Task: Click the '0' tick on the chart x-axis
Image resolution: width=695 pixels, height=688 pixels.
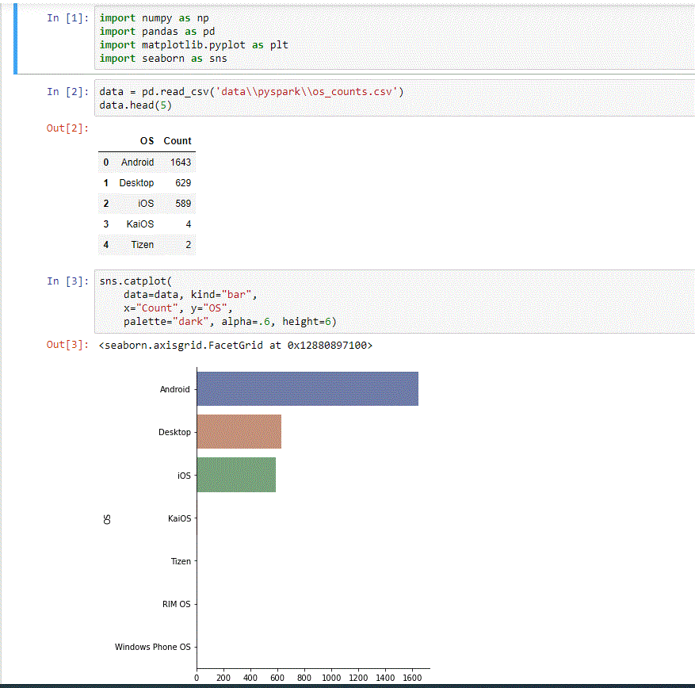Action: [x=197, y=678]
